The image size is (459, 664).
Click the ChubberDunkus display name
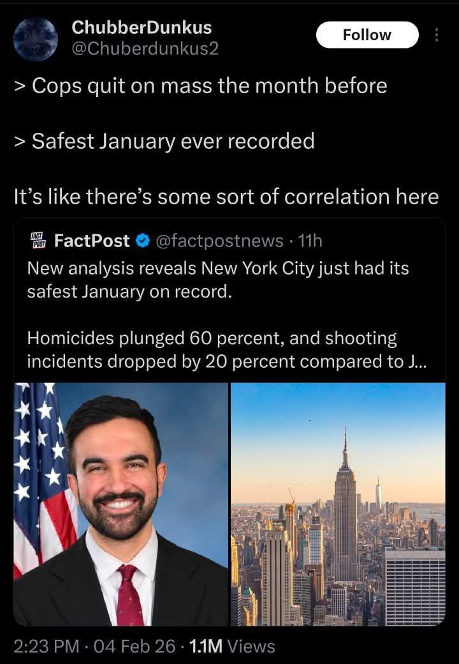[x=142, y=27]
